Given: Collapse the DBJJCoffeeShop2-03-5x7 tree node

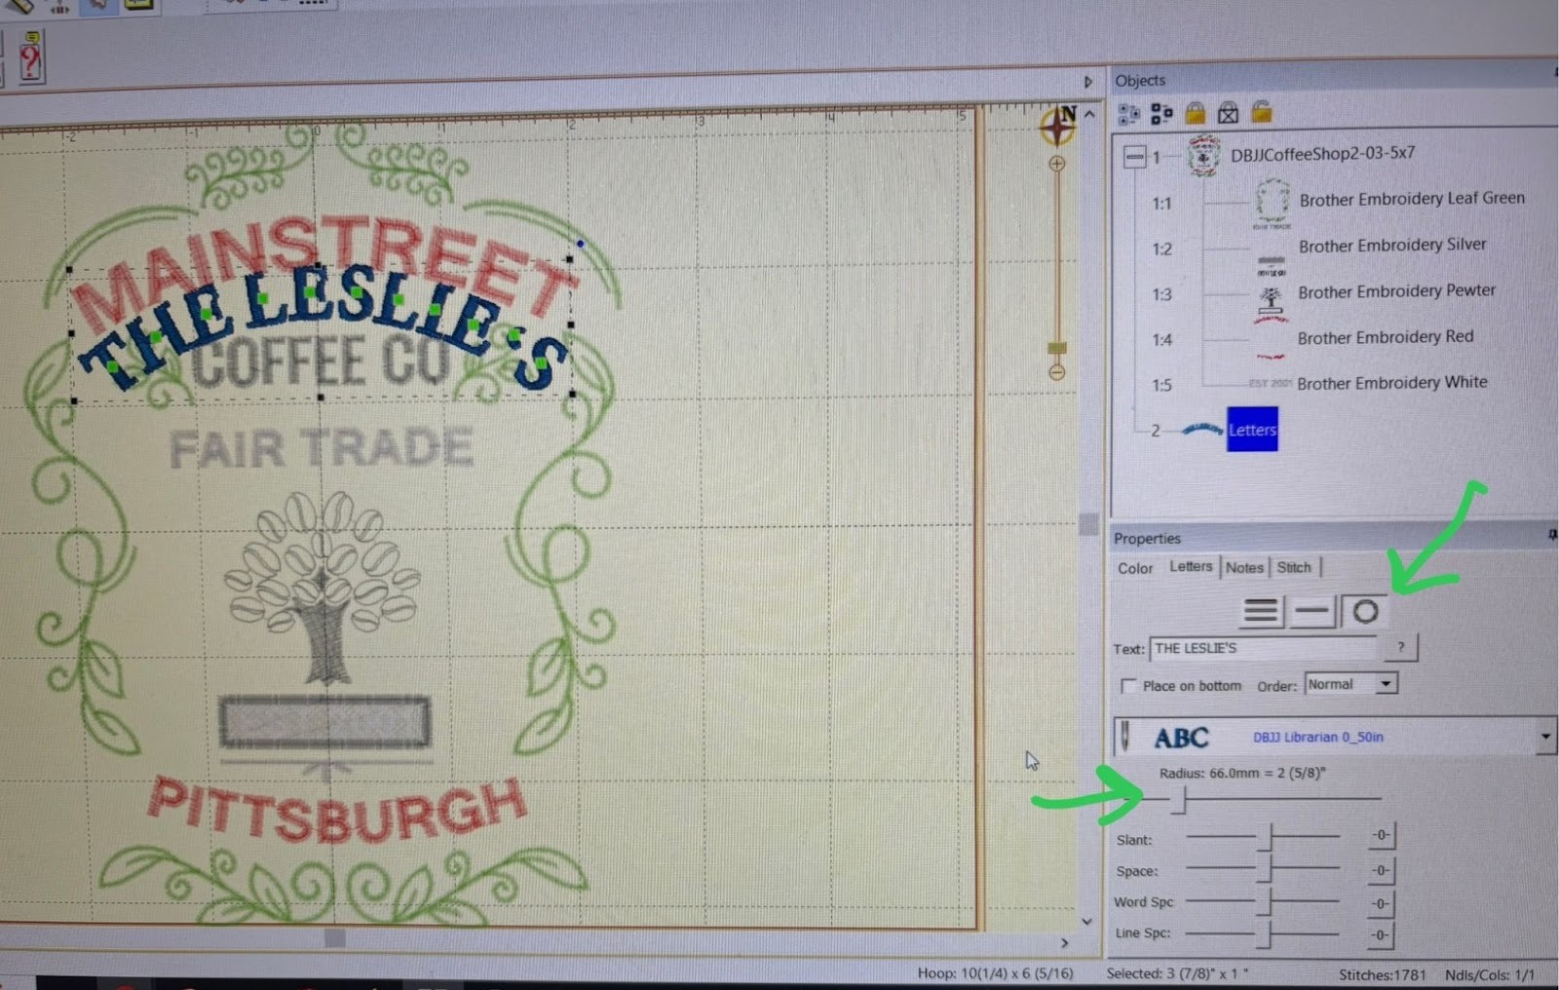Looking at the screenshot, I should (x=1134, y=156).
